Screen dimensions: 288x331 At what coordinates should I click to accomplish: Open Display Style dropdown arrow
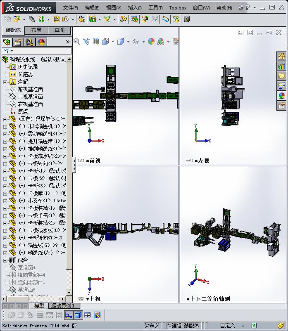click(x=128, y=42)
